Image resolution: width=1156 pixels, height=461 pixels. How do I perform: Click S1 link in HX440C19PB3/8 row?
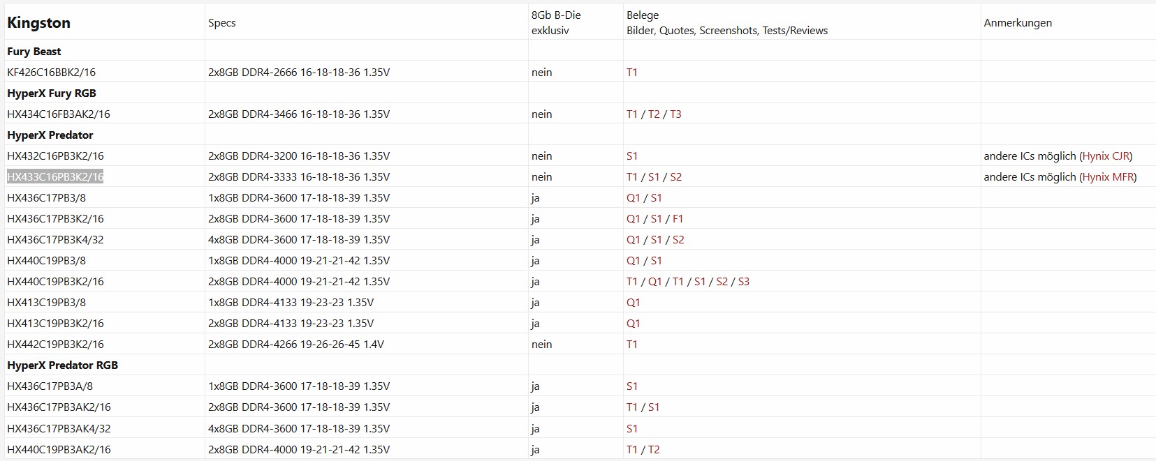click(656, 261)
